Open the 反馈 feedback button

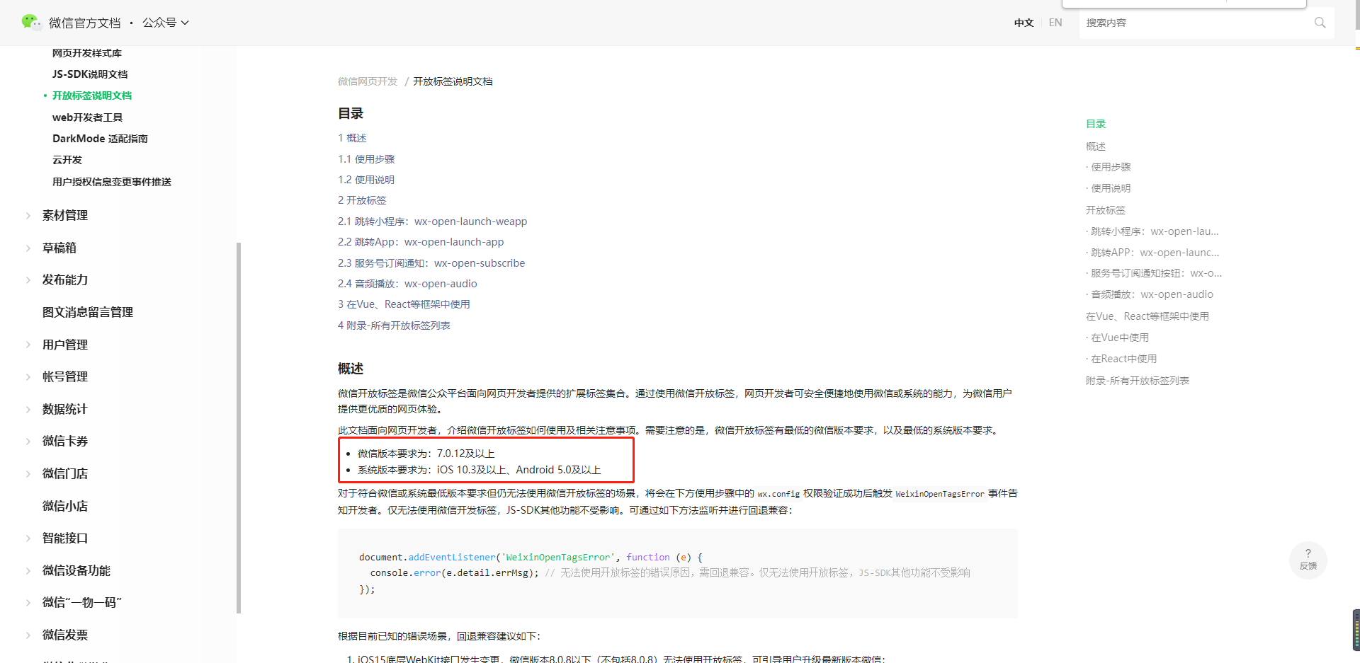pyautogui.click(x=1308, y=560)
